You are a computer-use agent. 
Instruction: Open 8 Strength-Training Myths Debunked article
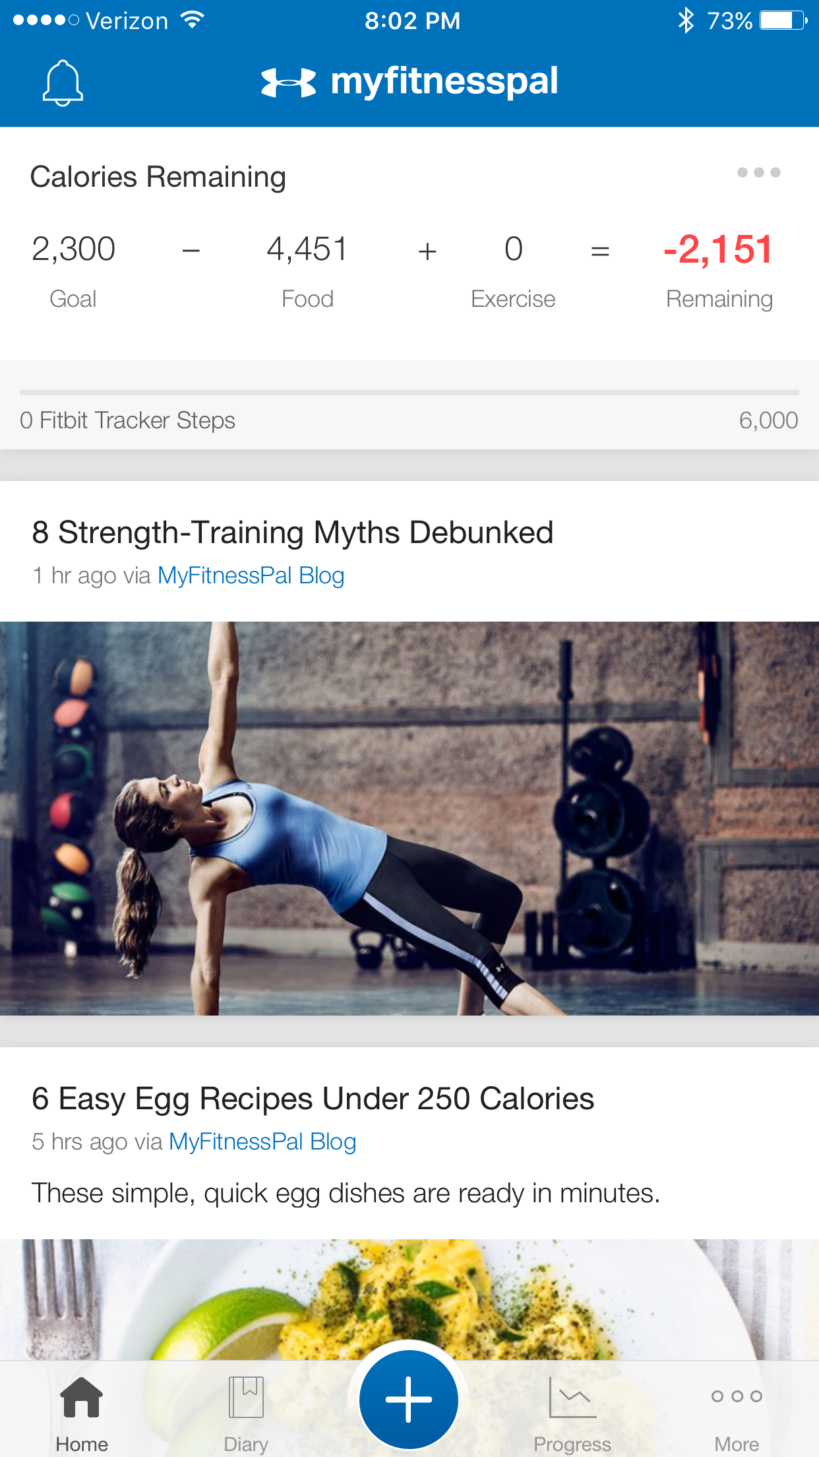[x=292, y=533]
